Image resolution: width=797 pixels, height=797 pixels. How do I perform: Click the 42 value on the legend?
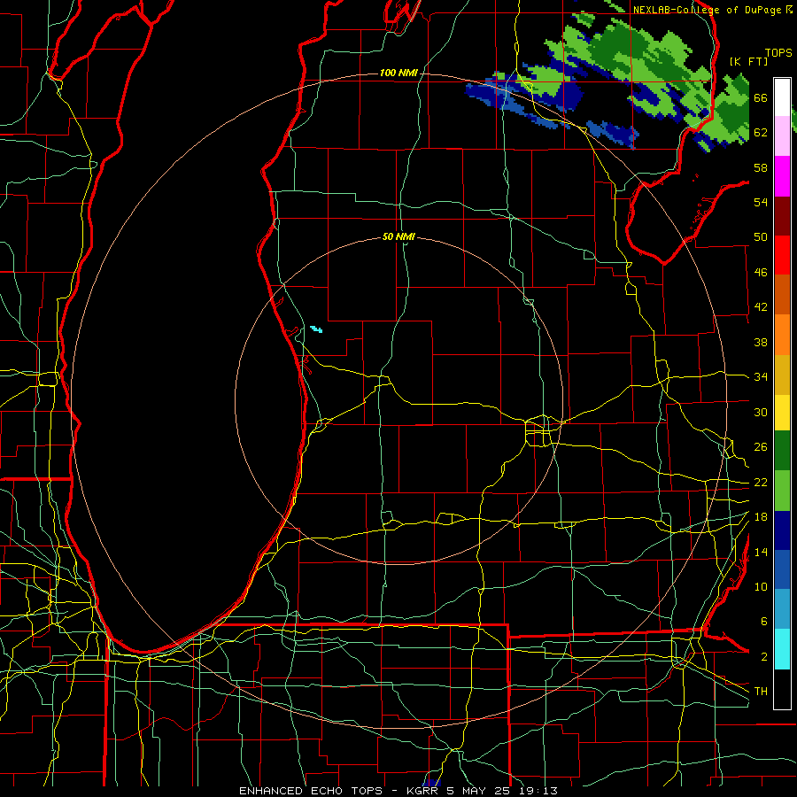click(761, 307)
